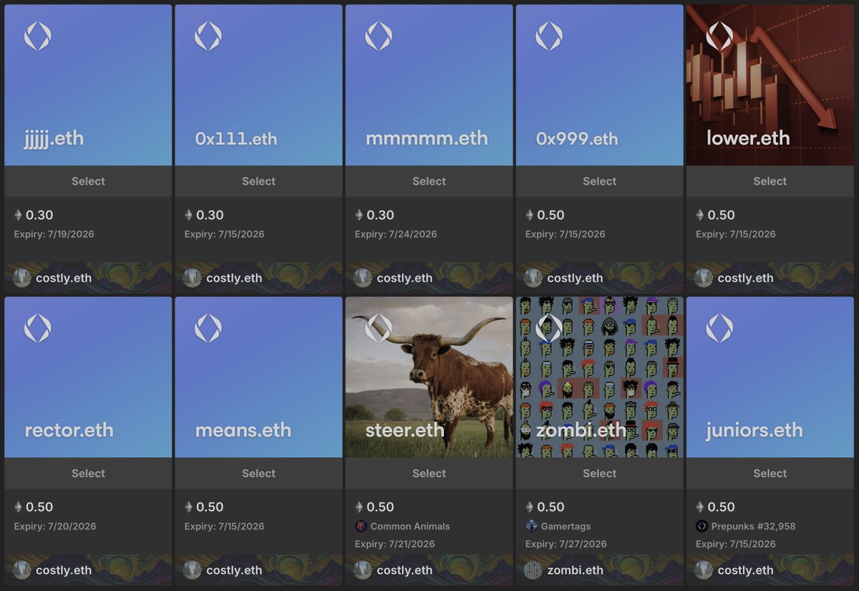This screenshot has height=591, width=859.
Task: Open the rector.eth name thumbnail
Action: coord(88,378)
